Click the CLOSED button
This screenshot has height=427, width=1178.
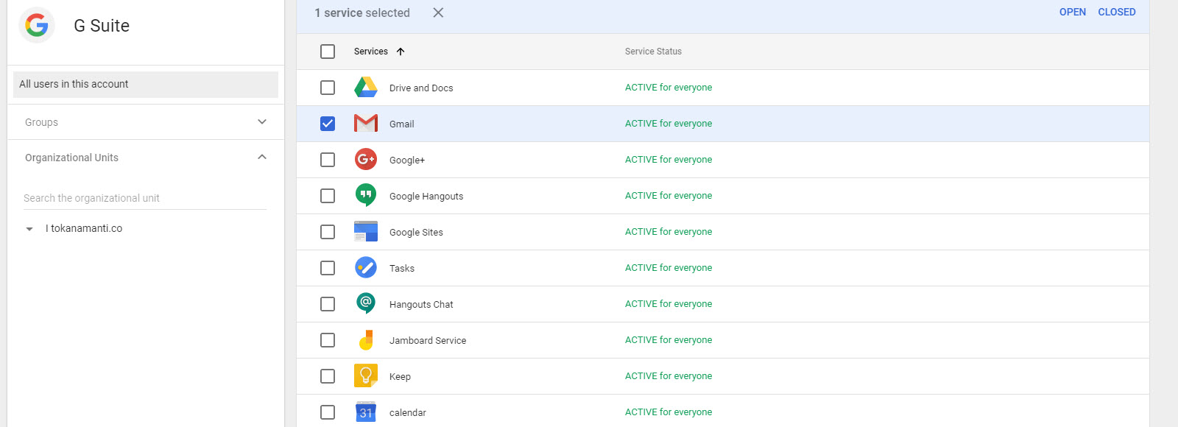coord(1117,12)
